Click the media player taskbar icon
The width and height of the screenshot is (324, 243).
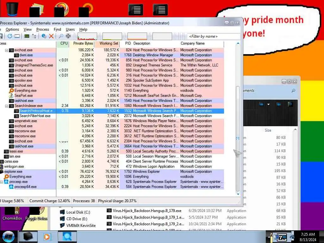point(47,237)
